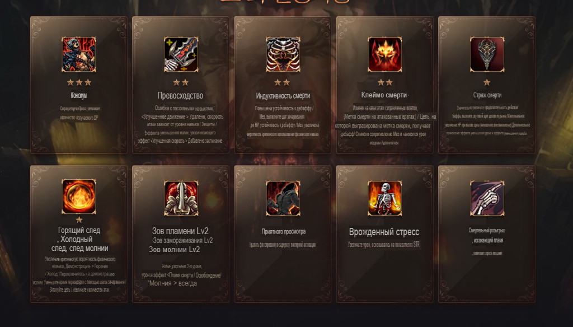Click the three-star rating on first card

click(x=79, y=82)
